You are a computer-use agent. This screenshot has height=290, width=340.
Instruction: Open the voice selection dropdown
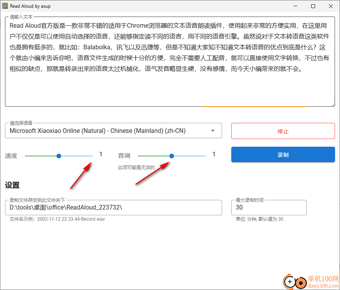(x=113, y=131)
